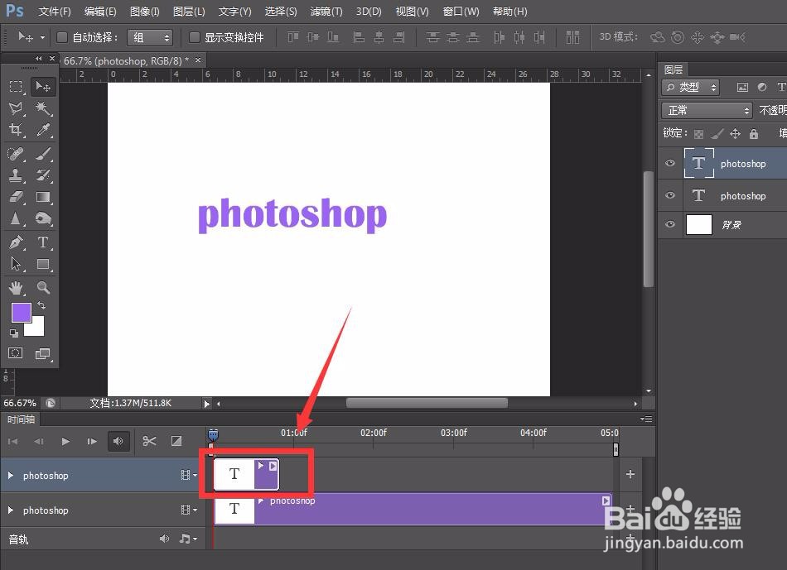The width and height of the screenshot is (787, 570).
Task: Select the 背景 layer thumbnail
Action: tap(698, 224)
